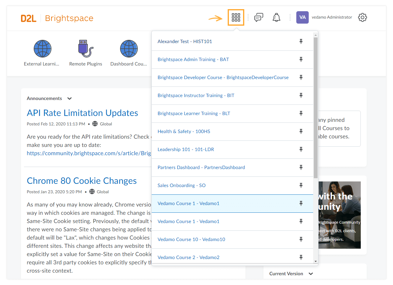Open Brightspace Learner Training - BLT
This screenshot has width=393, height=285.
point(194,113)
